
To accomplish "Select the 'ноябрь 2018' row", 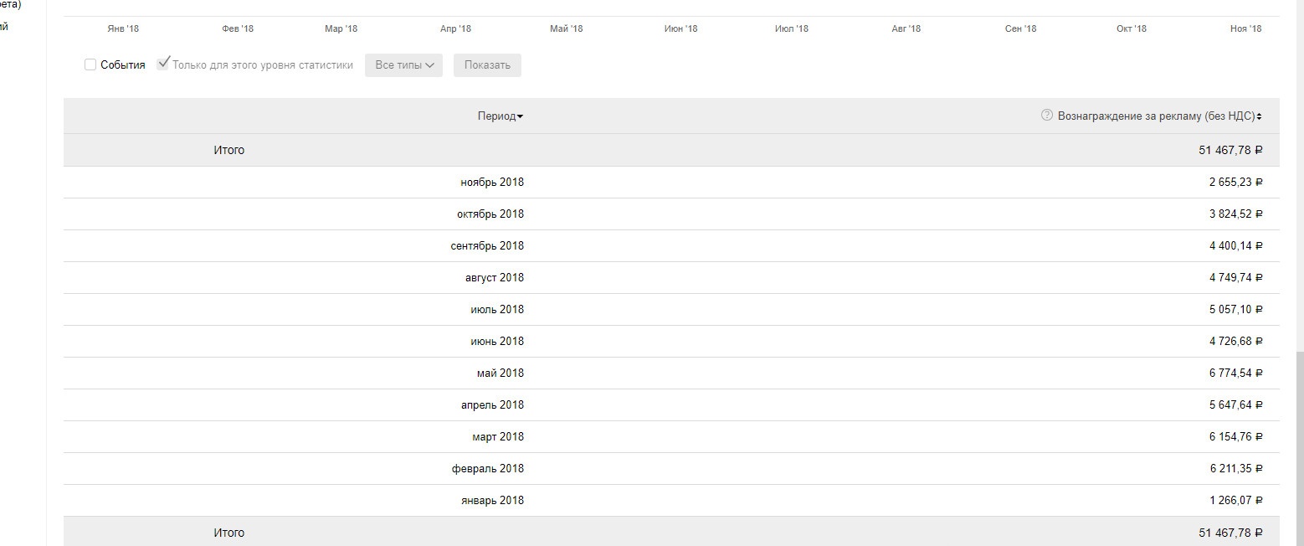I will tap(492, 183).
